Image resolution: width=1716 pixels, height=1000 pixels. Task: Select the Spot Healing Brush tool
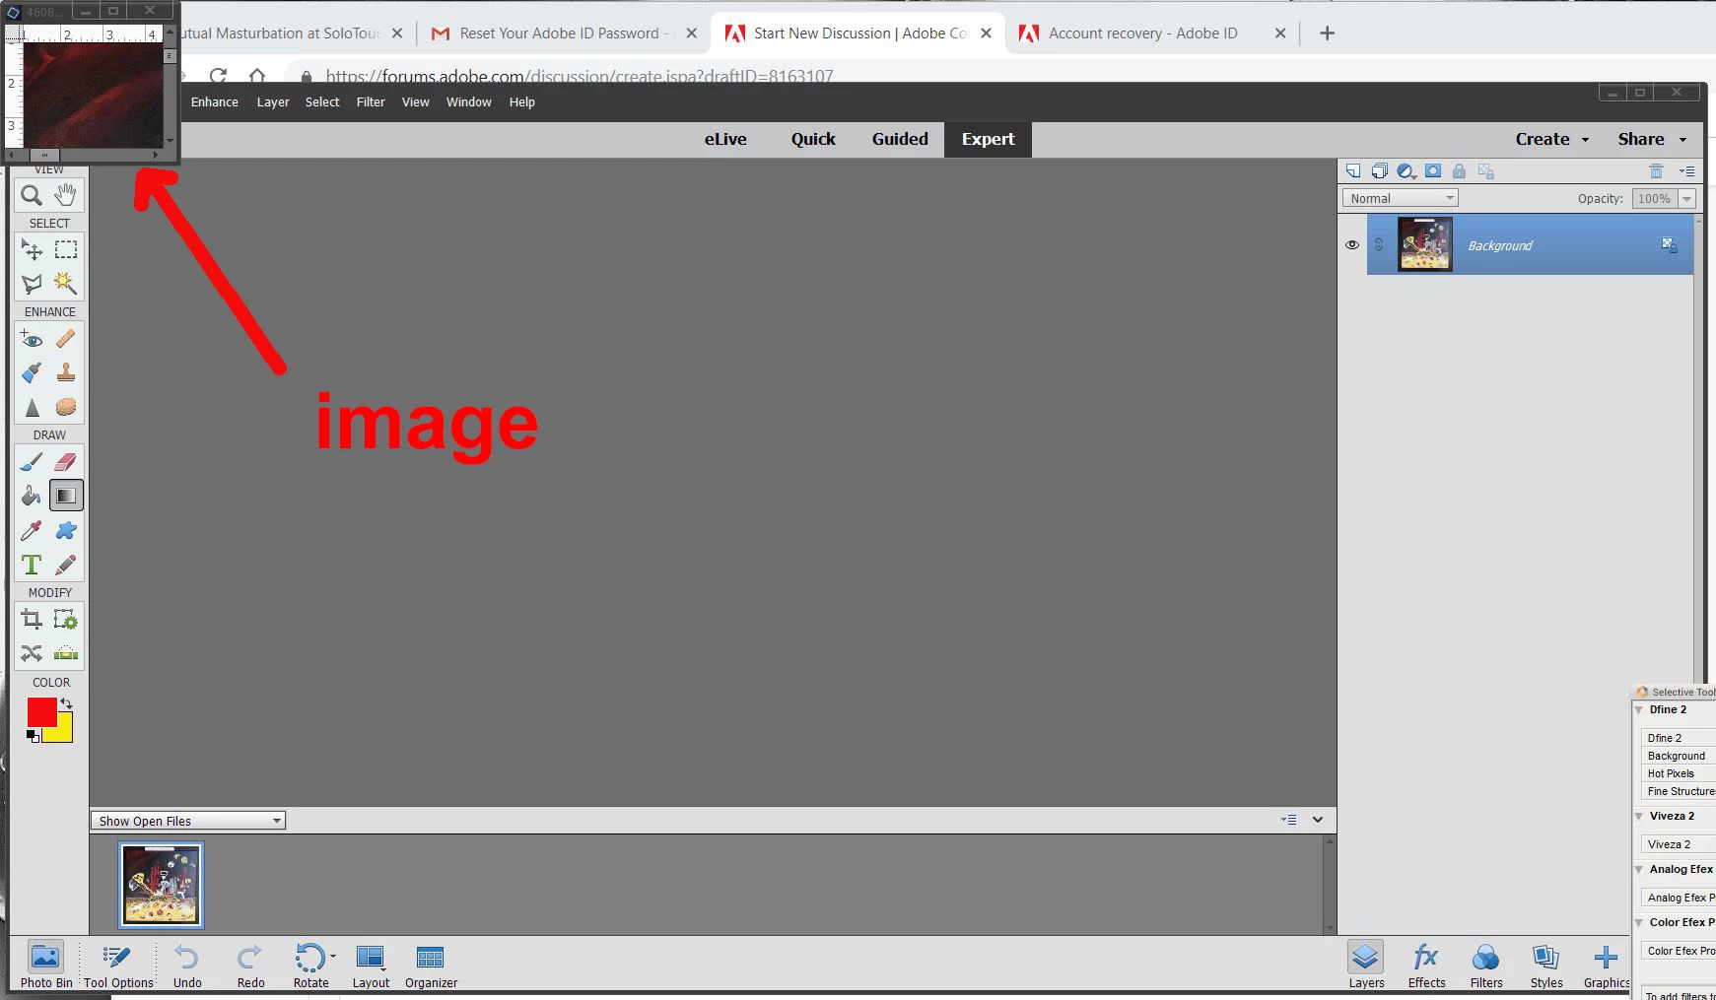tap(66, 339)
